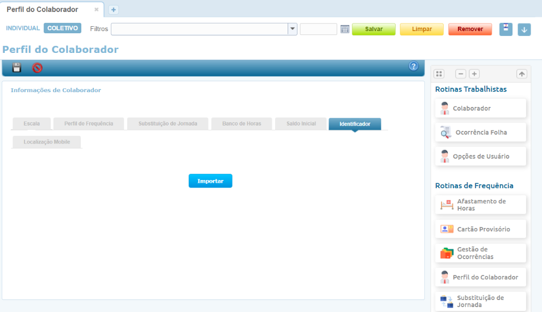Switch to COLETIVO mode
The width and height of the screenshot is (542, 312).
62,28
